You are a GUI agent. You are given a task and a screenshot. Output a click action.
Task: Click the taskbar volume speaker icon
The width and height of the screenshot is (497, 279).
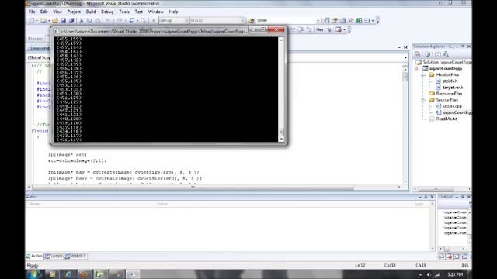429,274
